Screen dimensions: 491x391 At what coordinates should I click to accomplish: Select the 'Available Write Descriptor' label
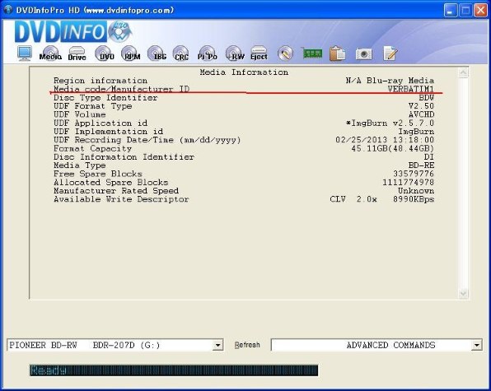pos(121,199)
